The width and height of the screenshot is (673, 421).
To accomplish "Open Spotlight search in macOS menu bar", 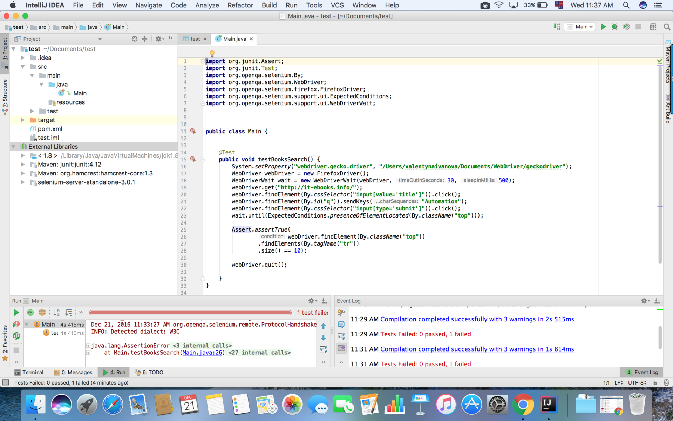I will pos(626,5).
